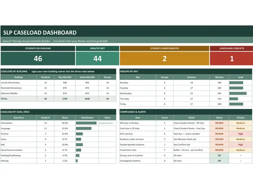
Task: Click the GROUPS BY DAY section header
Action: 186,71
